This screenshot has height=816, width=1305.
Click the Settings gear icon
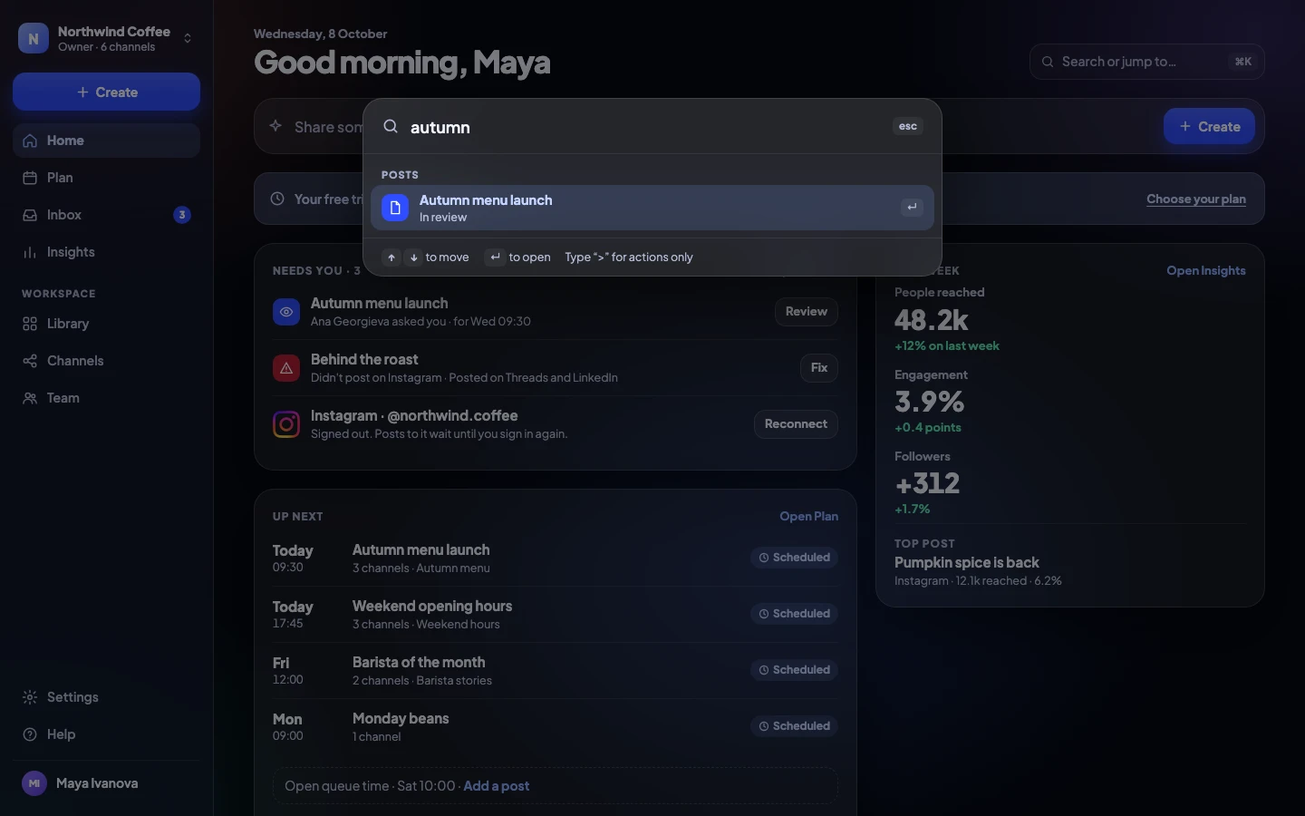(x=30, y=697)
